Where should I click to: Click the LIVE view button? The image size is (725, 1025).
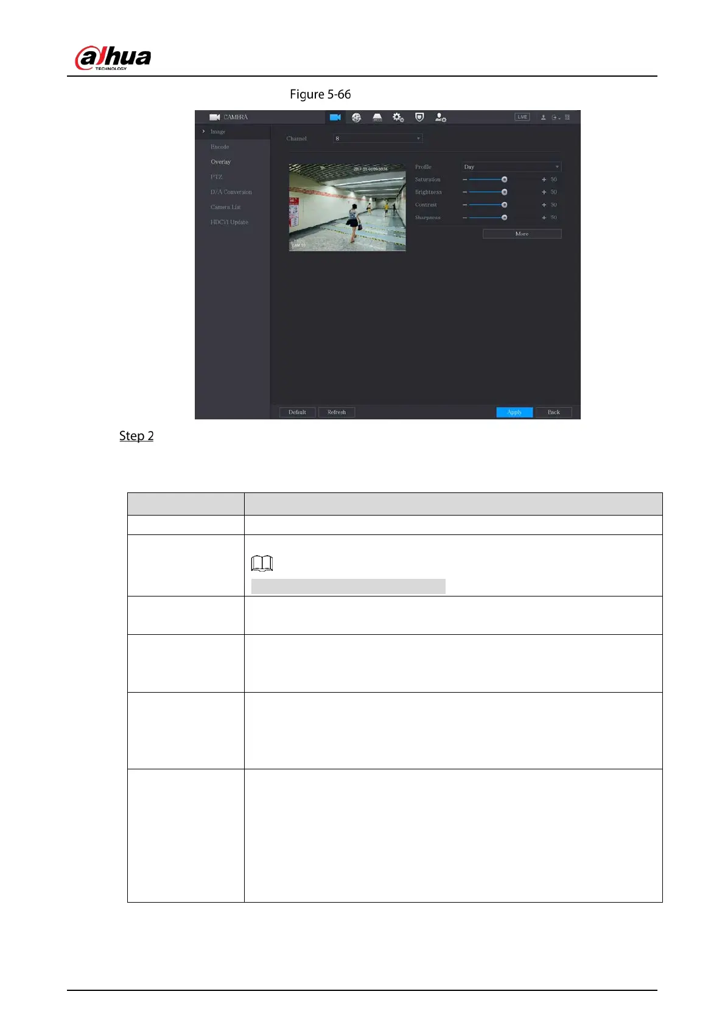(522, 117)
